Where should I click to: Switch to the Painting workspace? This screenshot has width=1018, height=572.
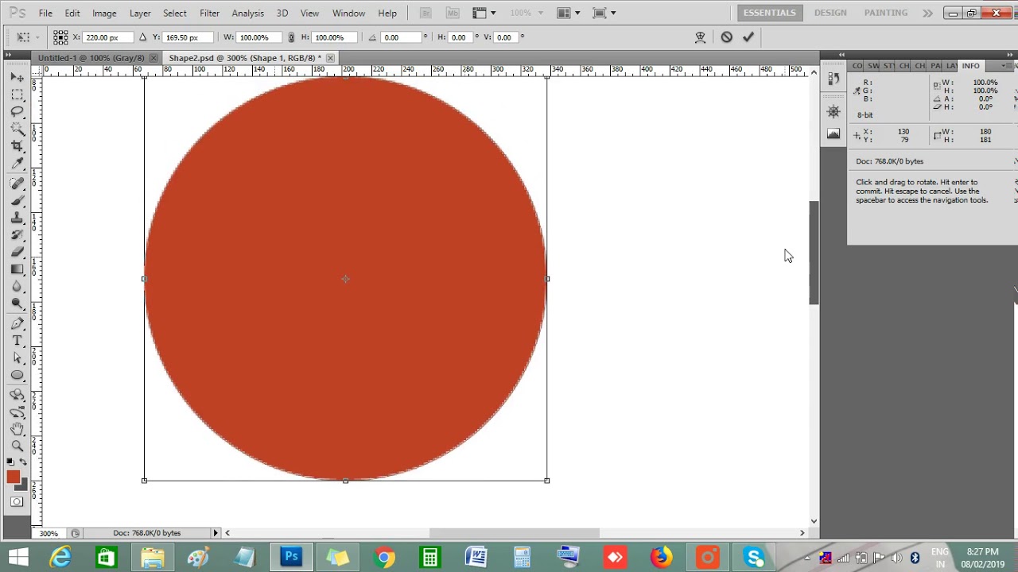tap(886, 13)
